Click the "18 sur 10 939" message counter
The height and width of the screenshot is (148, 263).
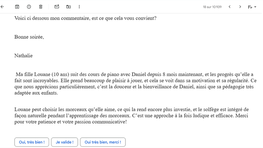212,7
